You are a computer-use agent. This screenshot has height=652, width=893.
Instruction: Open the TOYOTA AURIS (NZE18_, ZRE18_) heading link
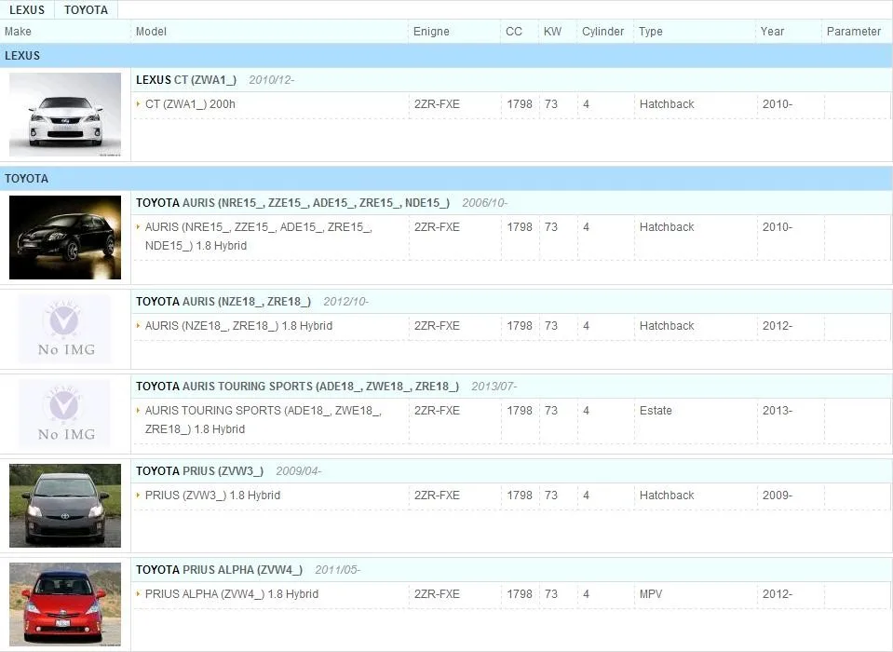(223, 301)
